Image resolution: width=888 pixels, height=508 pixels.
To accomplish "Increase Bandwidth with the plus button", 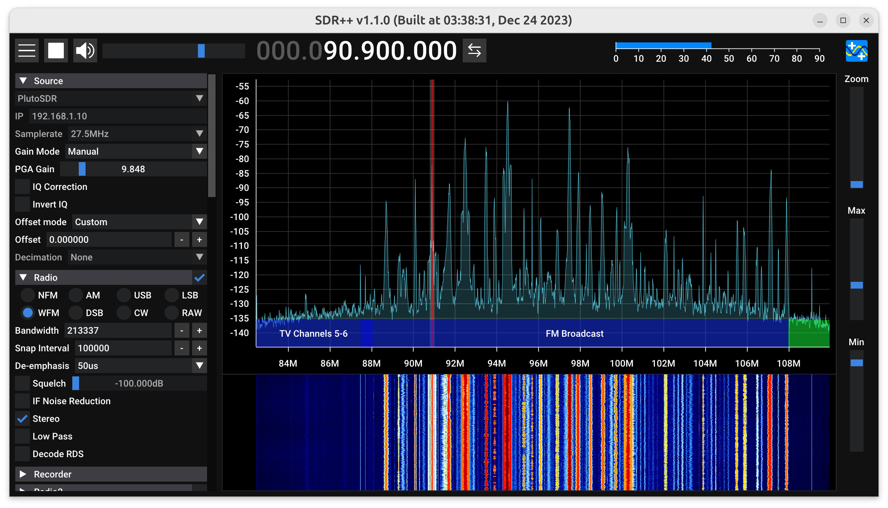I will pos(199,330).
